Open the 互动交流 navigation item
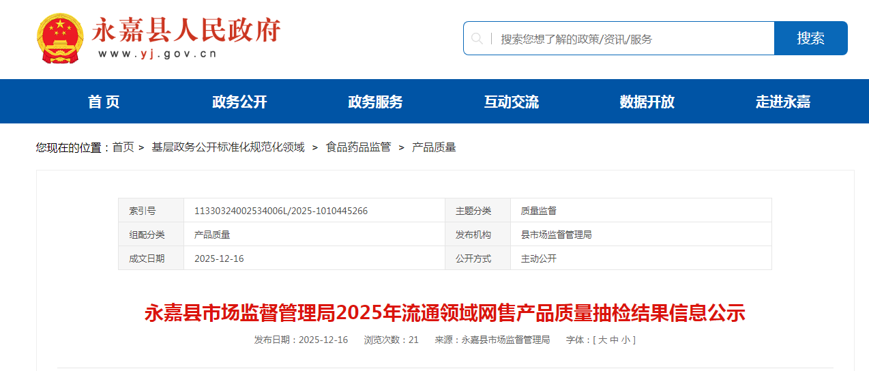This screenshot has width=869, height=371. coord(512,102)
